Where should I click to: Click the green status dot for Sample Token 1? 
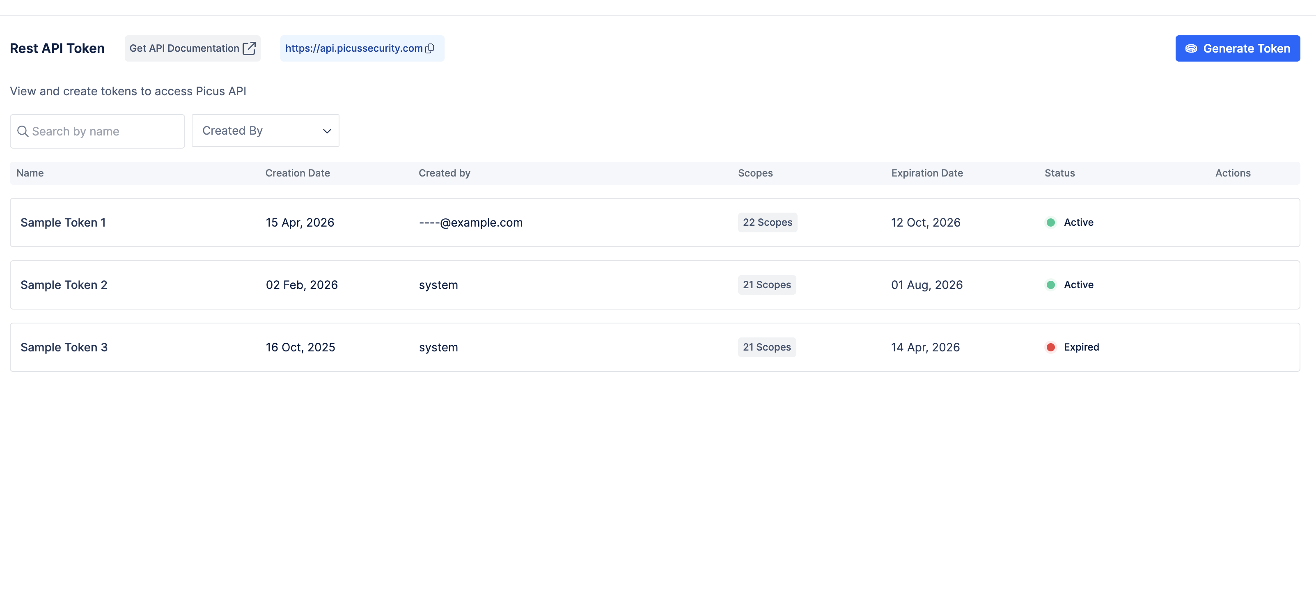click(1050, 223)
